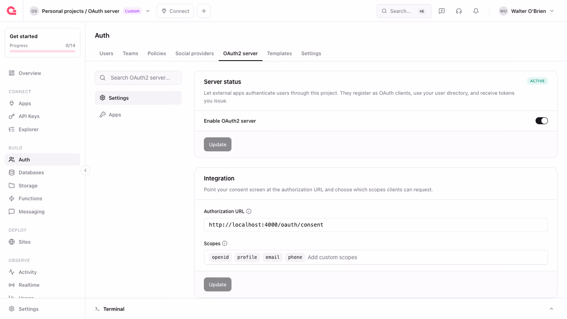
Task: Toggle Enable OAuth2 server switch
Action: (x=541, y=121)
